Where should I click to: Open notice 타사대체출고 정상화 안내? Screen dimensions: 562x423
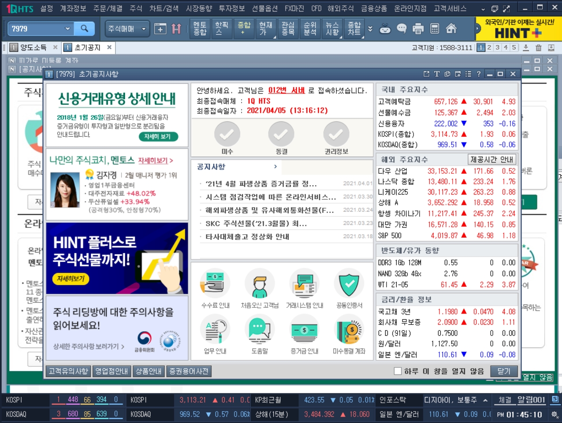pyautogui.click(x=247, y=237)
